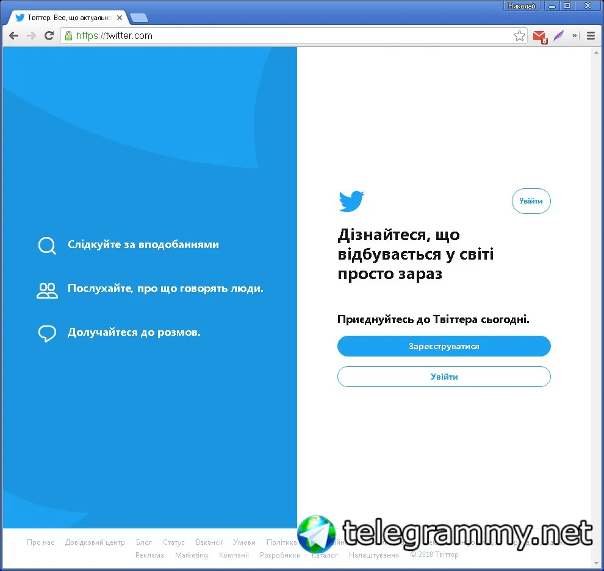Open the Умови footer link

[244, 542]
